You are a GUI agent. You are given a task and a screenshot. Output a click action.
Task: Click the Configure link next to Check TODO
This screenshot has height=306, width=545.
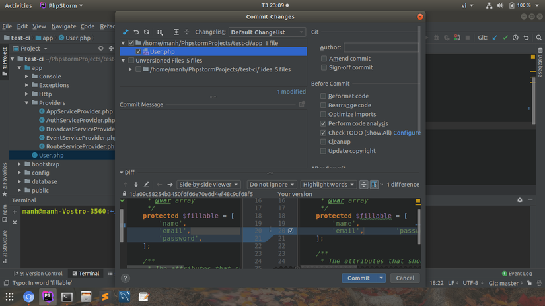pyautogui.click(x=407, y=133)
